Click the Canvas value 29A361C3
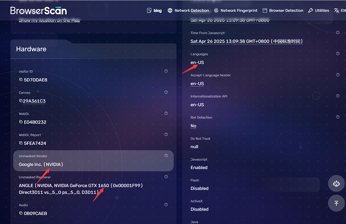The height and width of the screenshot is (224, 346). tap(34, 101)
